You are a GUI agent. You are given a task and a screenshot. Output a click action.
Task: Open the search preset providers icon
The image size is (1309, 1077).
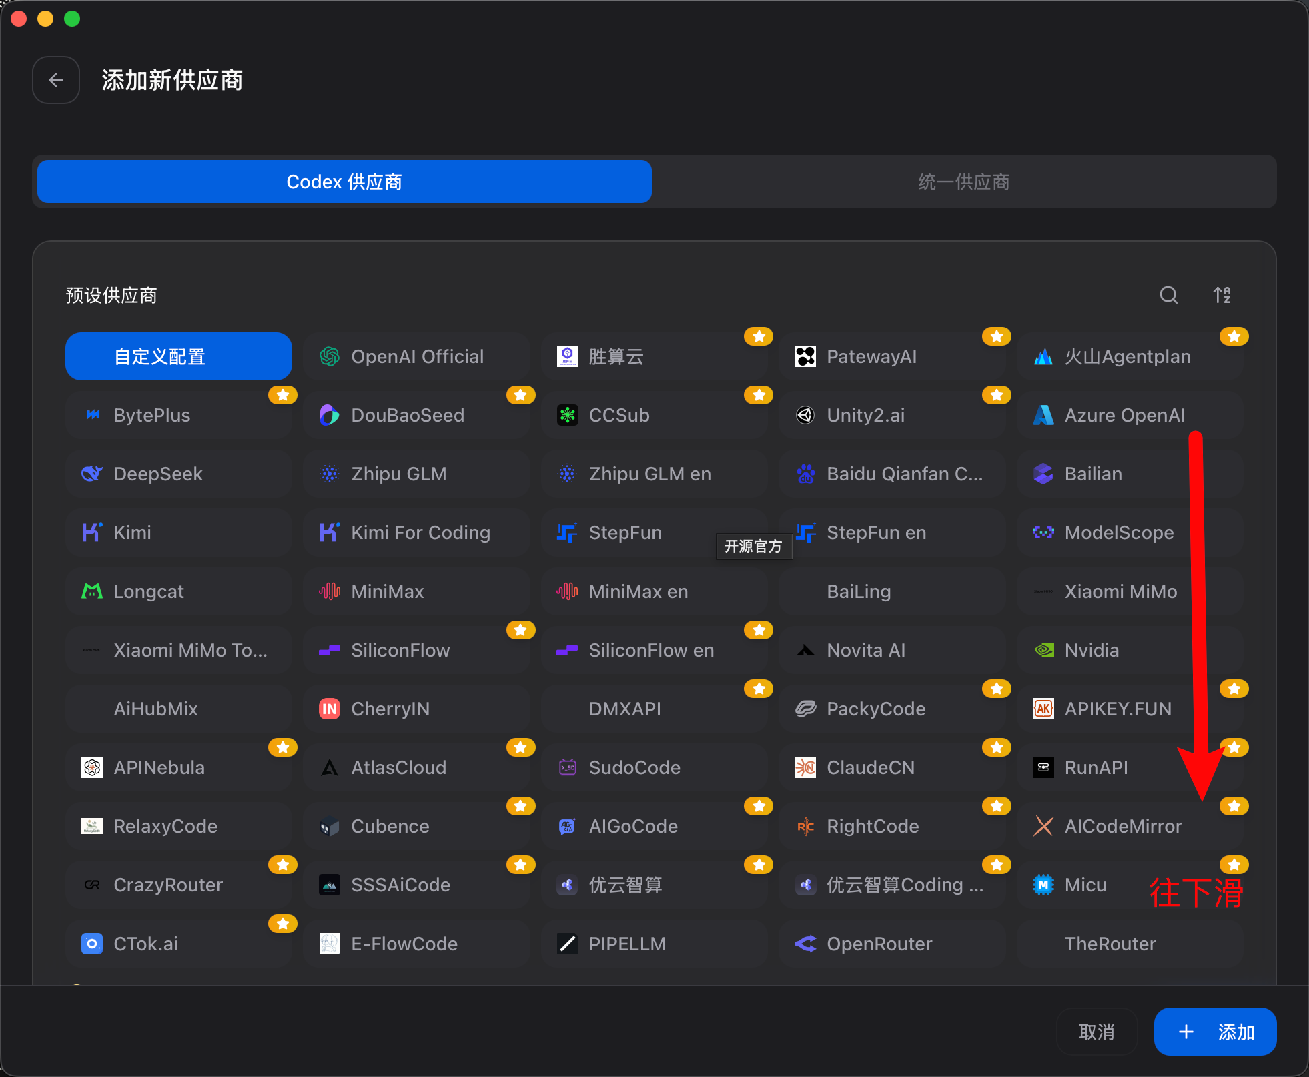click(x=1168, y=295)
